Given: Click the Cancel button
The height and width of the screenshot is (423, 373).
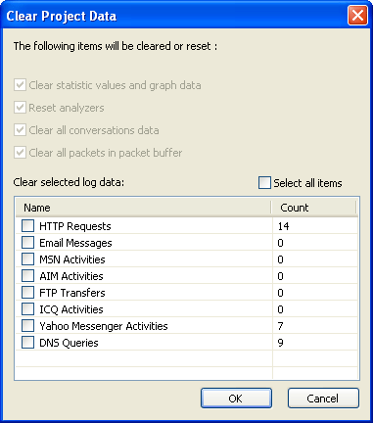Looking at the screenshot, I should 323,399.
